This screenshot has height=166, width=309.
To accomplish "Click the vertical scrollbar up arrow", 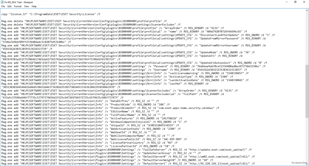I will click(x=307, y=10).
